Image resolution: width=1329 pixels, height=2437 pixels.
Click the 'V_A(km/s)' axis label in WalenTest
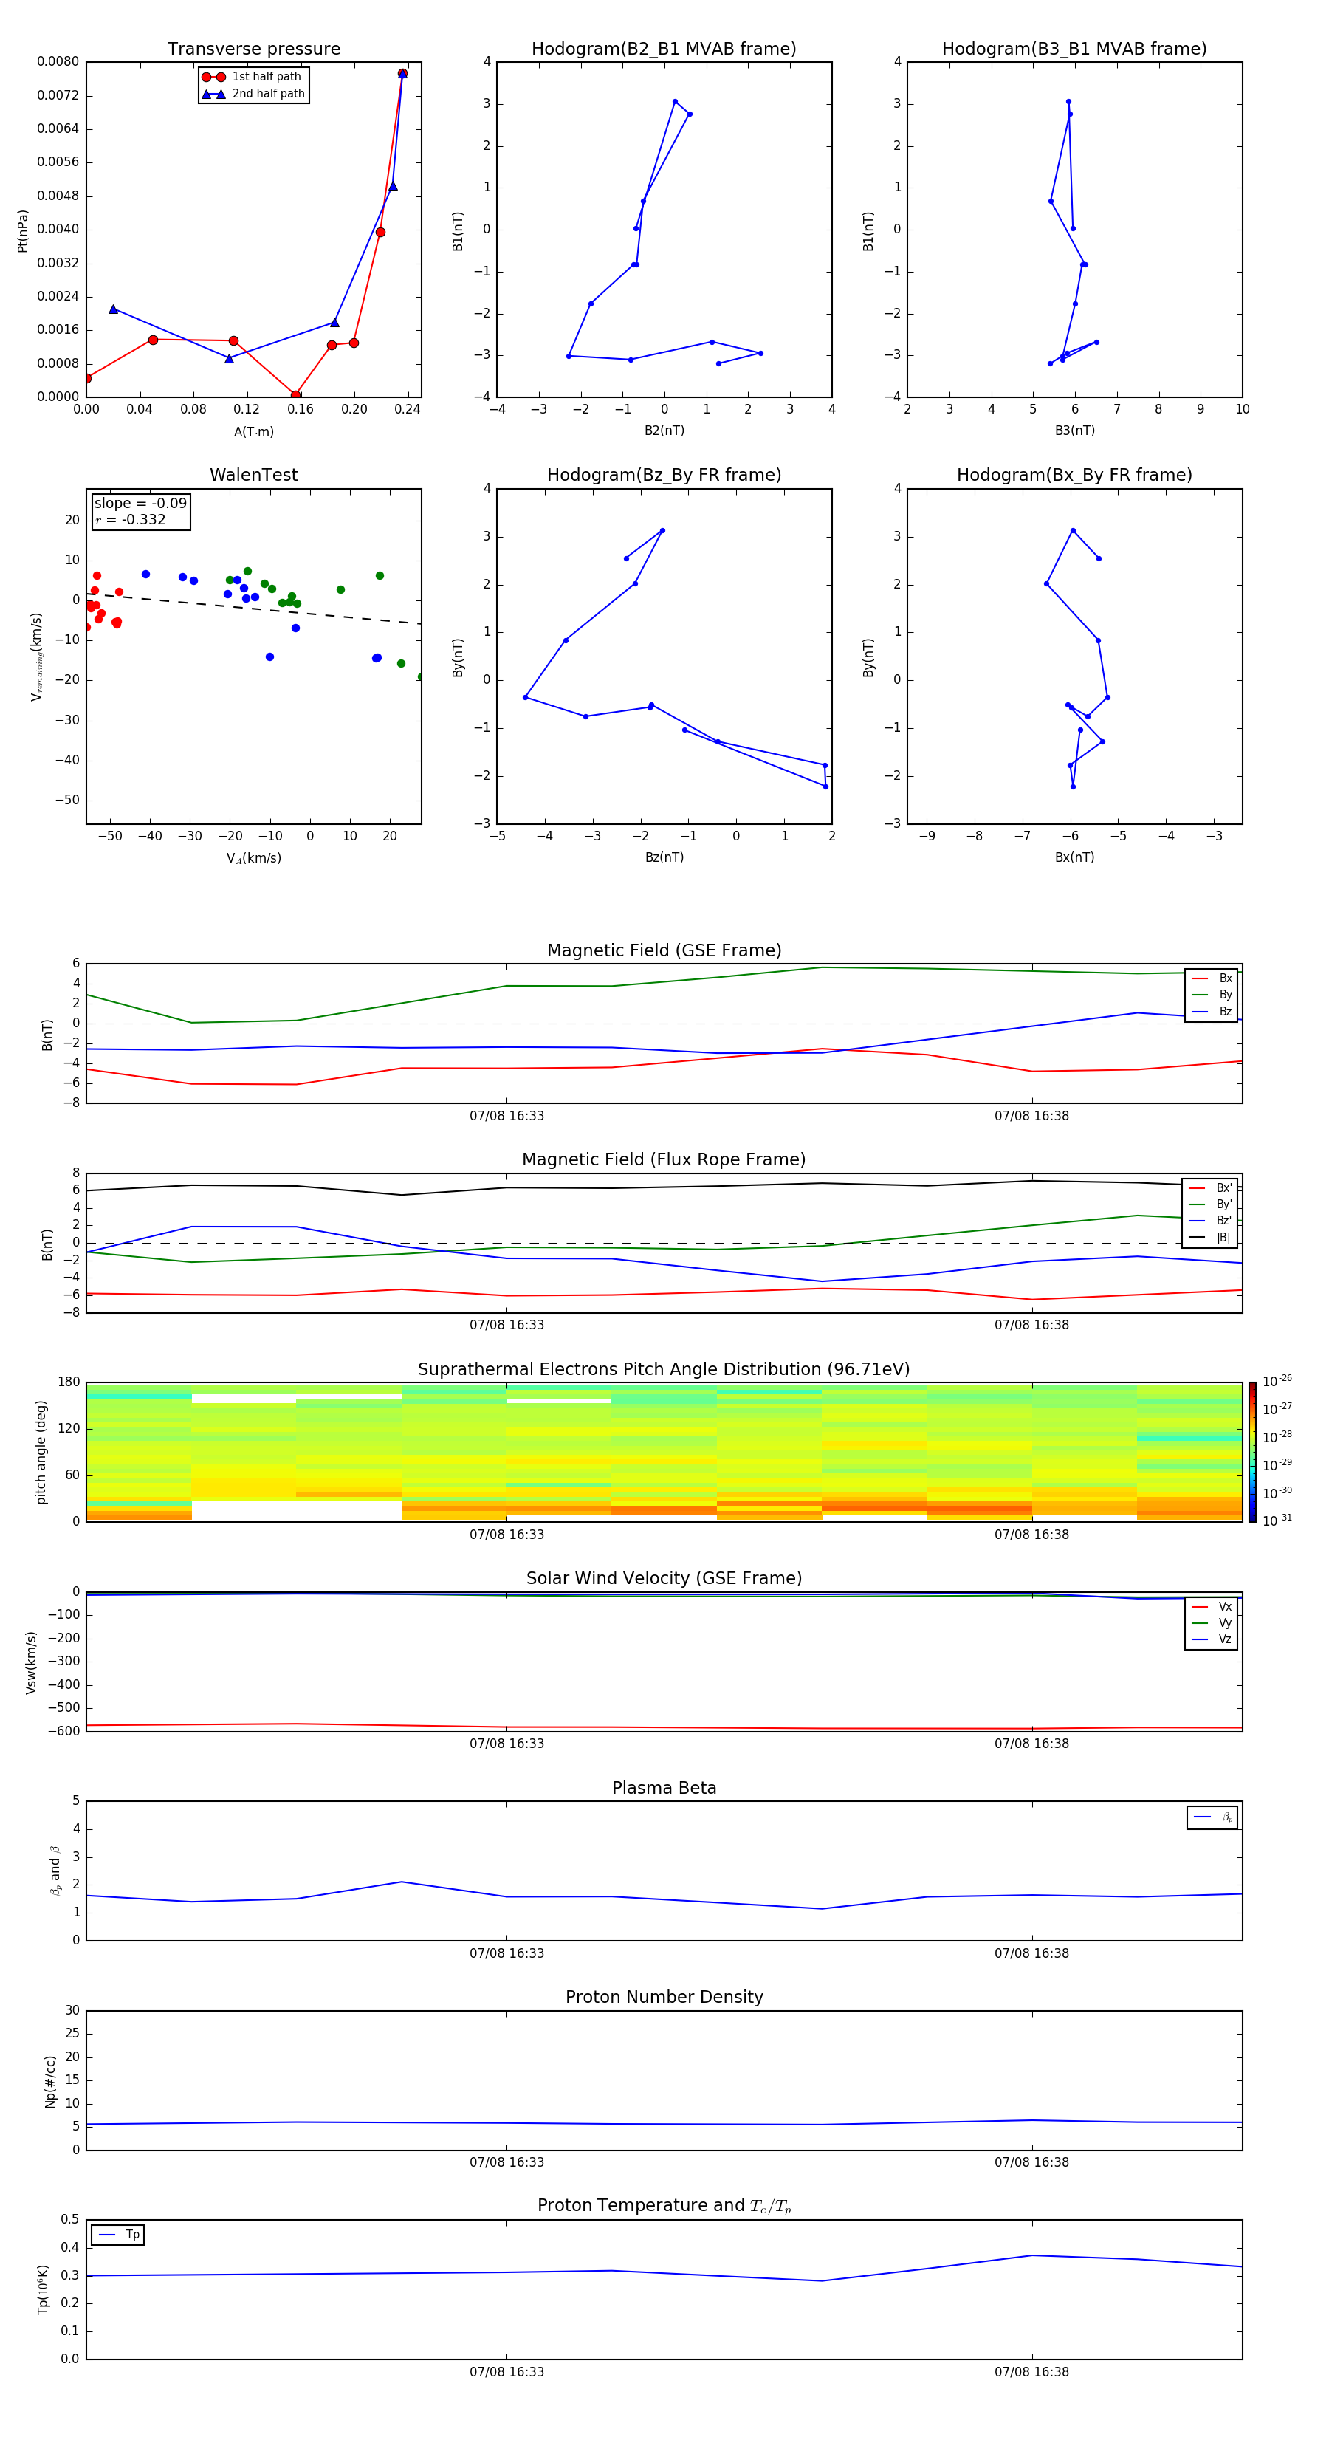tap(253, 858)
